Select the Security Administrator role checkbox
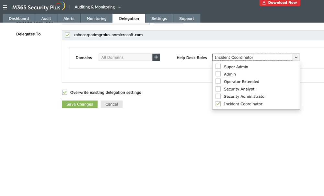 click(x=218, y=96)
